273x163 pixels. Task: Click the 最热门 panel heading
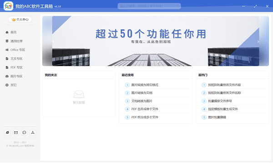[202, 75]
